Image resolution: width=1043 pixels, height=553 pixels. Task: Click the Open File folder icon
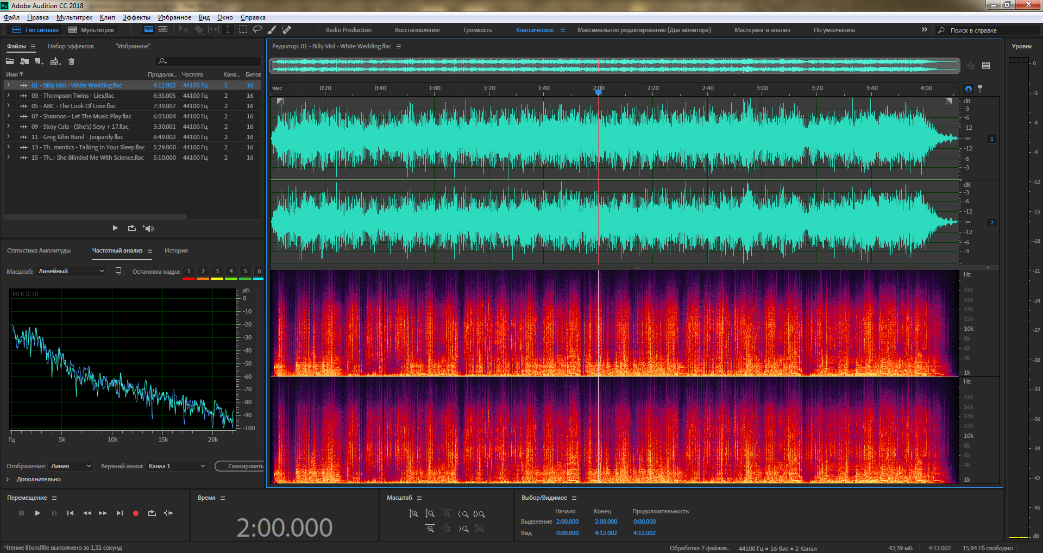click(10, 61)
